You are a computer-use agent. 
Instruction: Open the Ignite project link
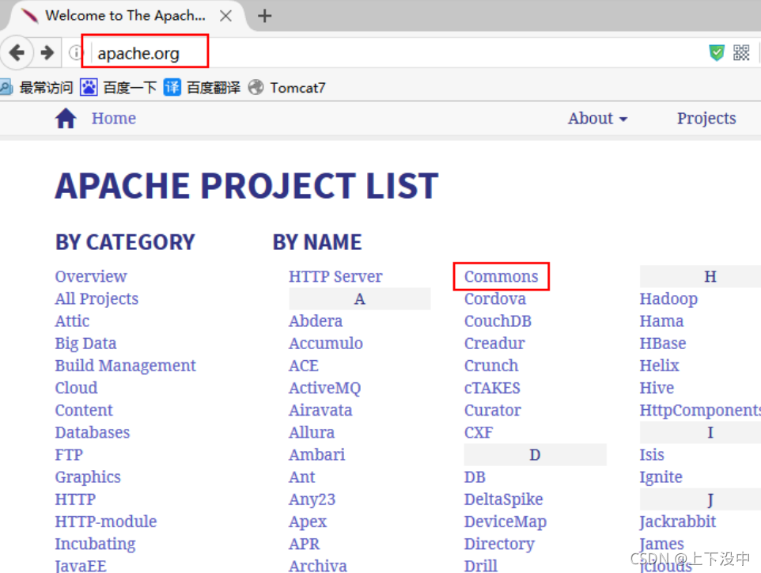coord(661,477)
